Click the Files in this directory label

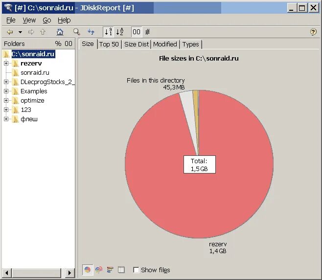click(x=156, y=81)
